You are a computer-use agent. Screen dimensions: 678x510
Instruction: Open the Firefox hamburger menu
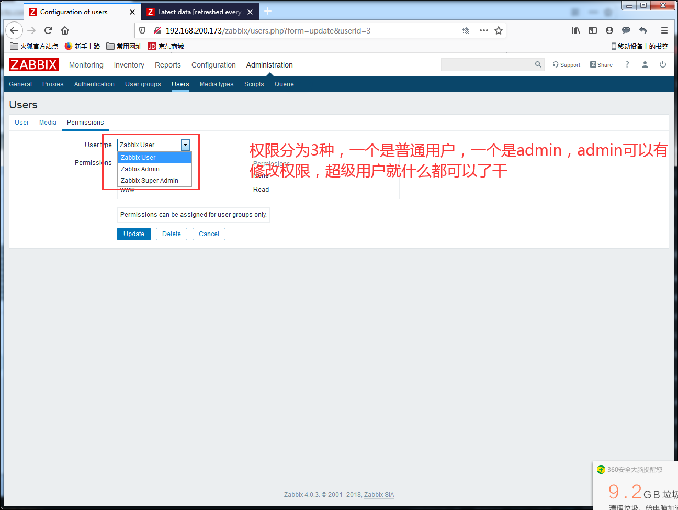(x=664, y=30)
